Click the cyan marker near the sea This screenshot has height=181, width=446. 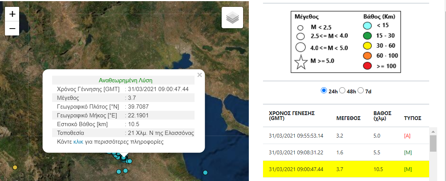(x=206, y=173)
